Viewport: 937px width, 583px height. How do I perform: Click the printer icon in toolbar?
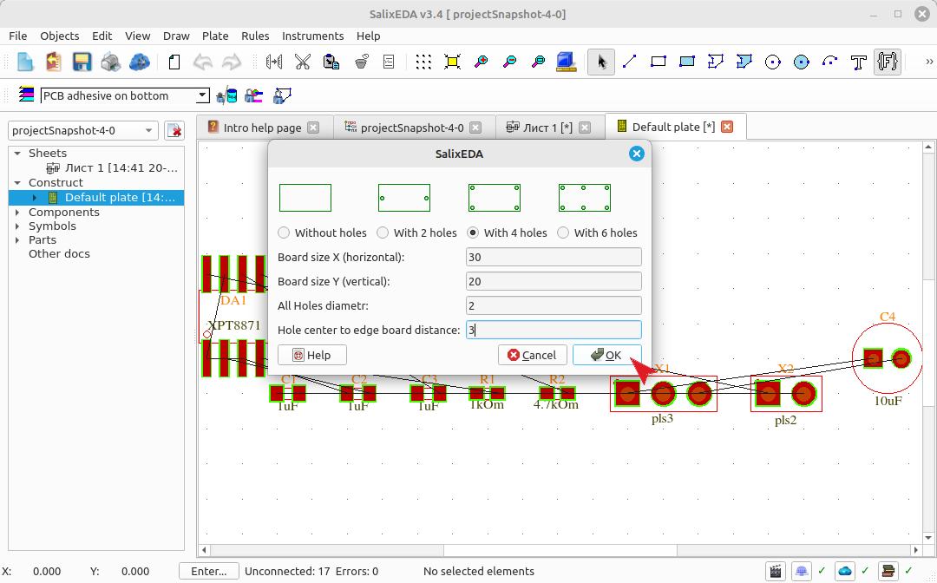pyautogui.click(x=110, y=62)
